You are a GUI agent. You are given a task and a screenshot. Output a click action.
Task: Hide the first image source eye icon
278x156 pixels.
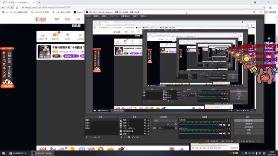click(145, 120)
